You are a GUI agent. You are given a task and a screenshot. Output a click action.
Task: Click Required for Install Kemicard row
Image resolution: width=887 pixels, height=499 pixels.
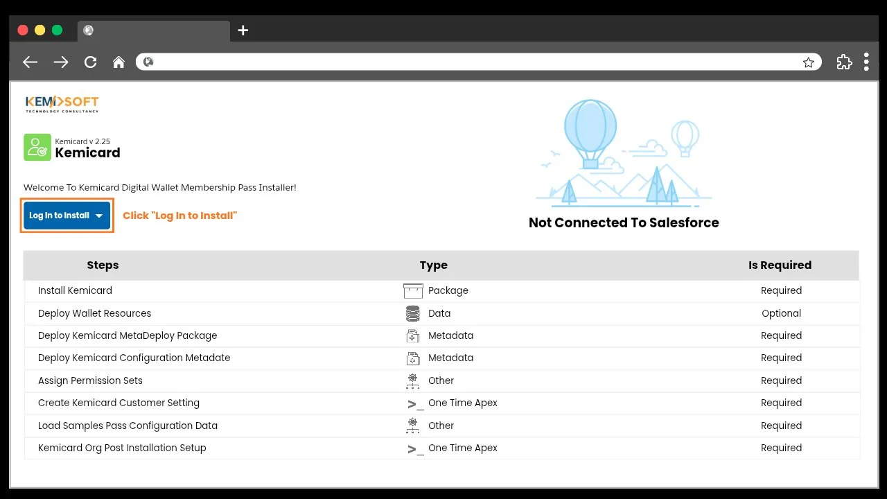coord(781,290)
